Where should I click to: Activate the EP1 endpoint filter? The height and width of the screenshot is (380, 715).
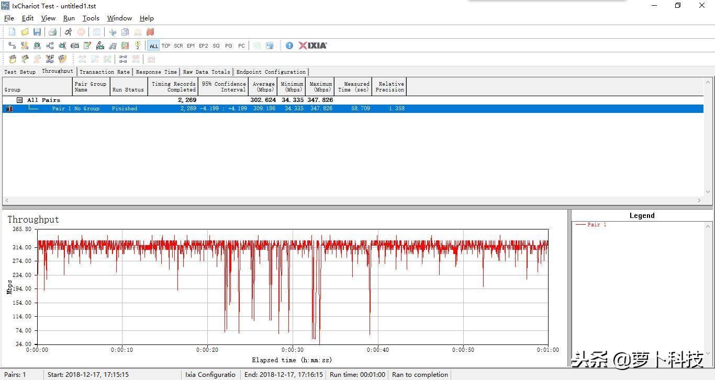coord(191,45)
